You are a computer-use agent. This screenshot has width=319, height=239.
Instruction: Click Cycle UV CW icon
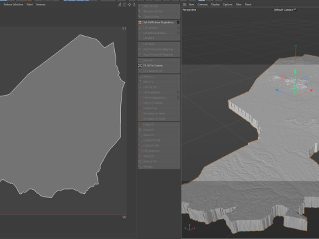[140, 145]
